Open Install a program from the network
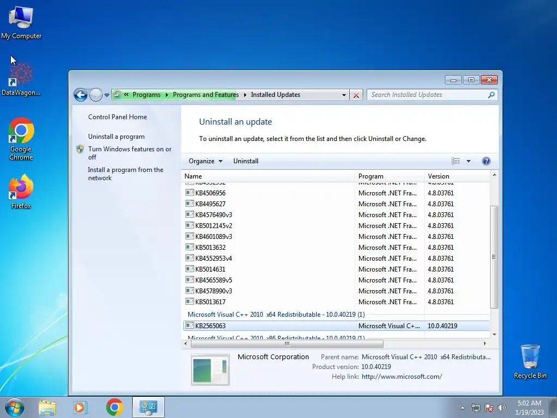Screen dimensions: 557x418 point(126,174)
